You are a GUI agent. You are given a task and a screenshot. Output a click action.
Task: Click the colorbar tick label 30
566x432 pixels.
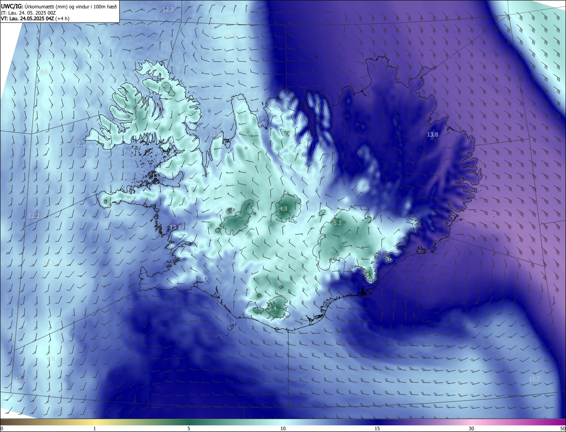(x=471, y=429)
